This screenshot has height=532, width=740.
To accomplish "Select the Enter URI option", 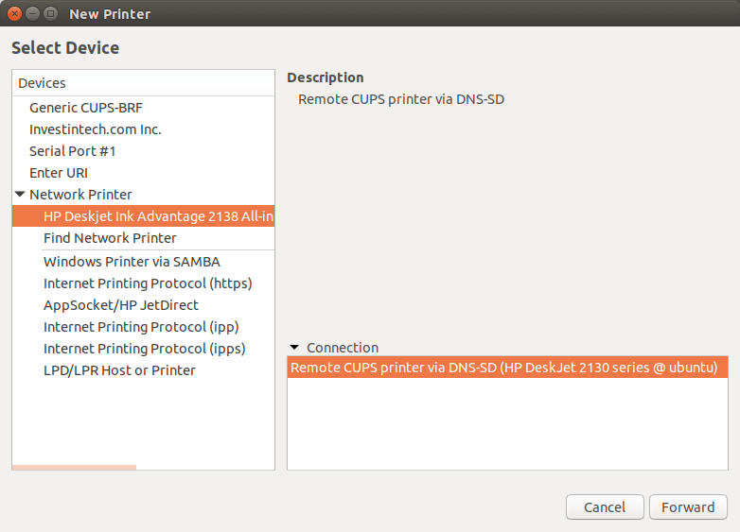I will click(x=59, y=173).
